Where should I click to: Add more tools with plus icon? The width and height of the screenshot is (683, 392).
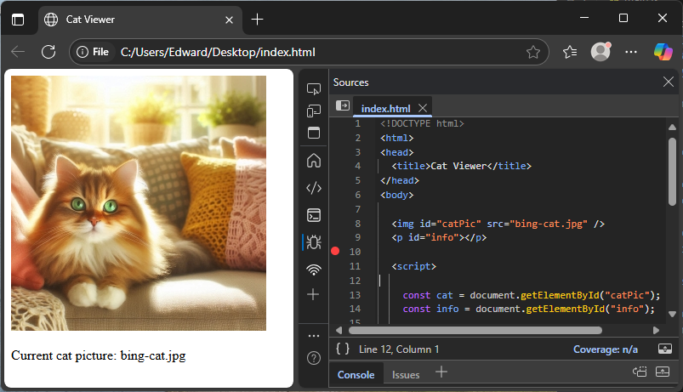(313, 294)
